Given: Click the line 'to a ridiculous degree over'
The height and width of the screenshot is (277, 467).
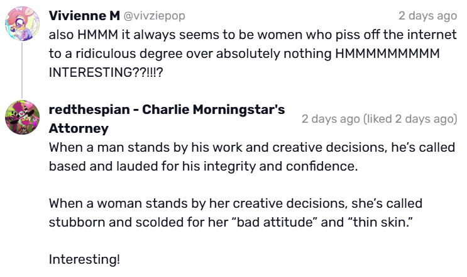Looking at the screenshot, I should 244,54.
